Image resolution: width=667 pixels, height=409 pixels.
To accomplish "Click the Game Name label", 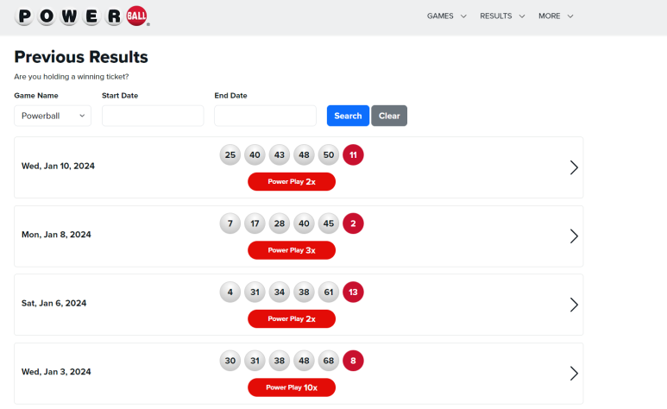I will [36, 95].
